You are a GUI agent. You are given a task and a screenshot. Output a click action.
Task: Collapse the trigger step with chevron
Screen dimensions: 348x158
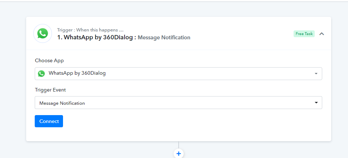click(x=322, y=34)
